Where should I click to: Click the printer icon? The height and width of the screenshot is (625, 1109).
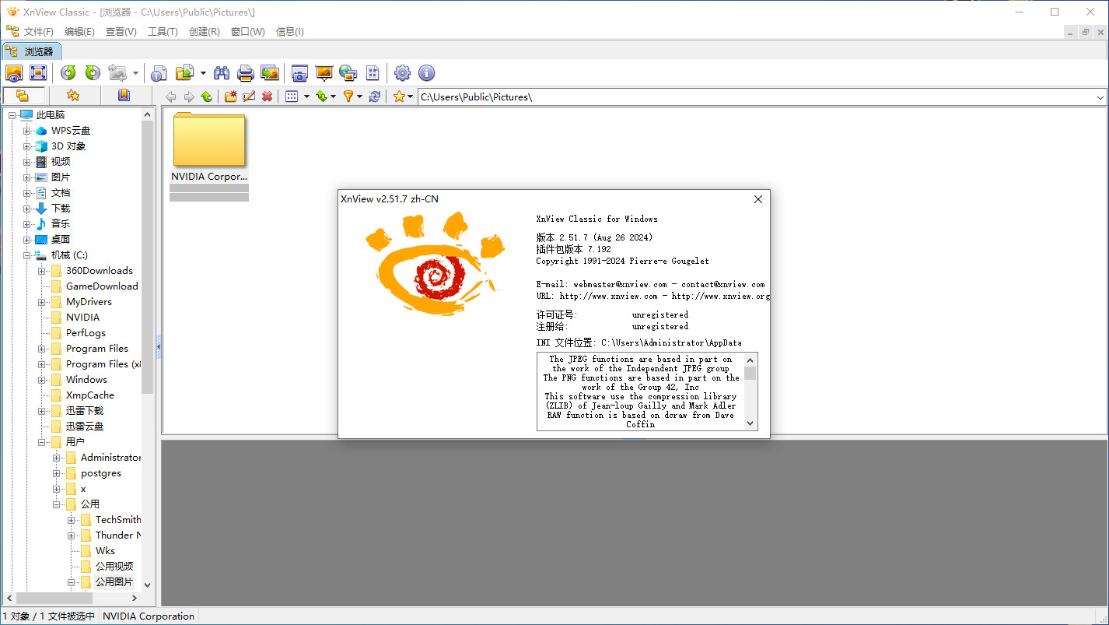(x=246, y=73)
